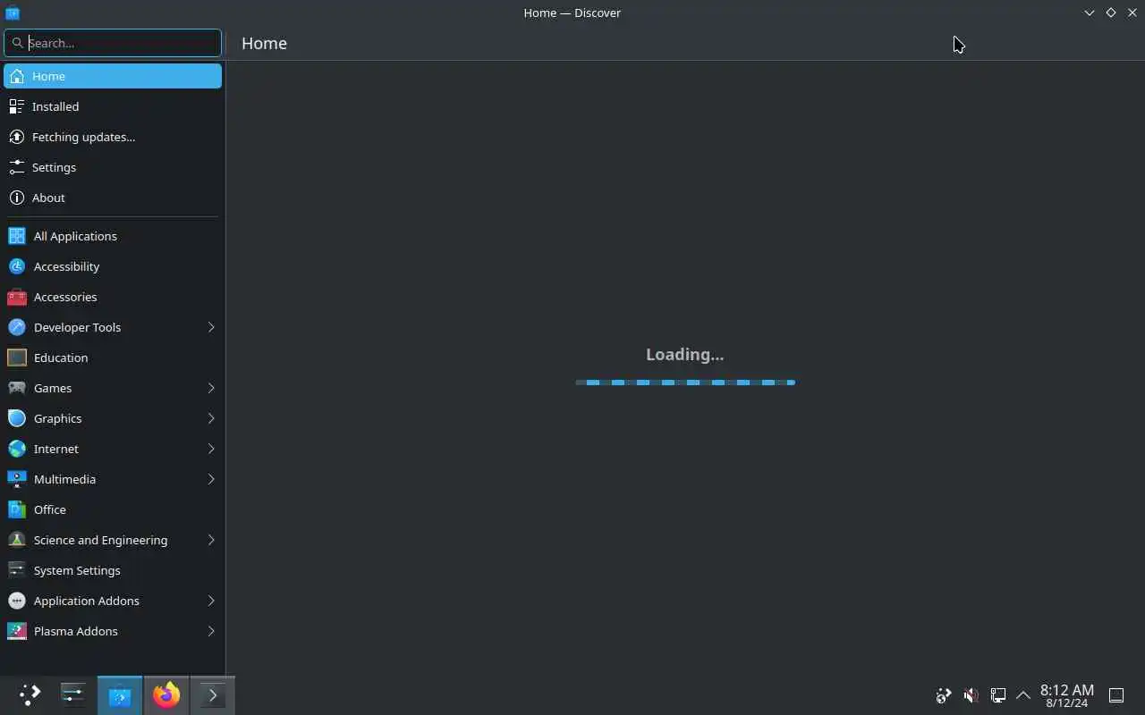Open the Accessibility category label
This screenshot has width=1145, height=715.
click(66, 266)
